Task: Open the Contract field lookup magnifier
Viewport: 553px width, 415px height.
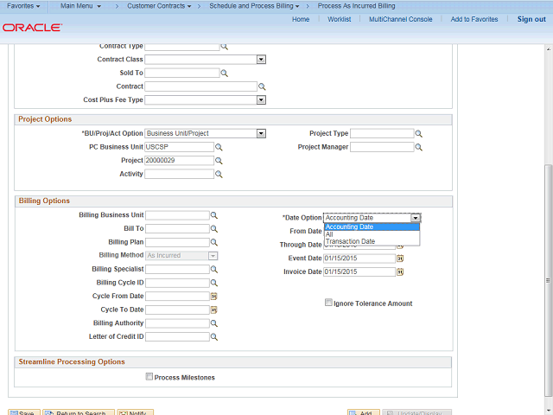Action: pos(262,86)
